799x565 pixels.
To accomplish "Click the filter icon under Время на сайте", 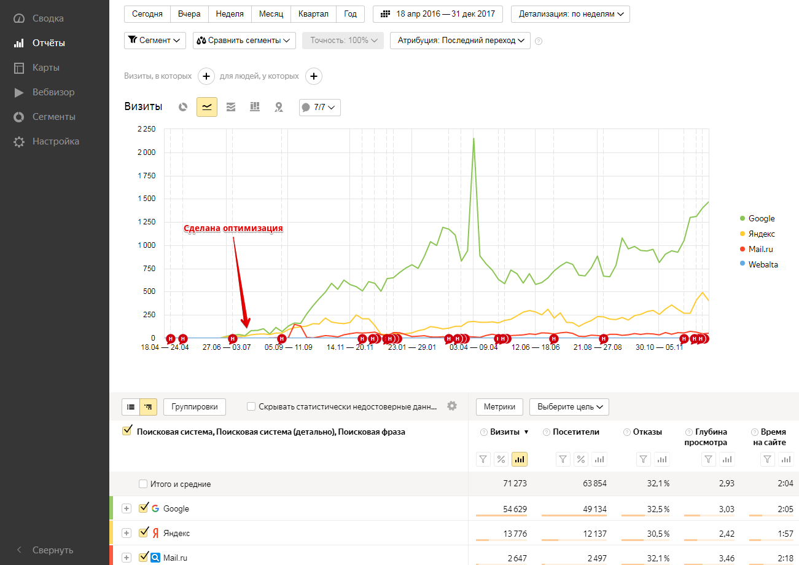I will pos(768,459).
